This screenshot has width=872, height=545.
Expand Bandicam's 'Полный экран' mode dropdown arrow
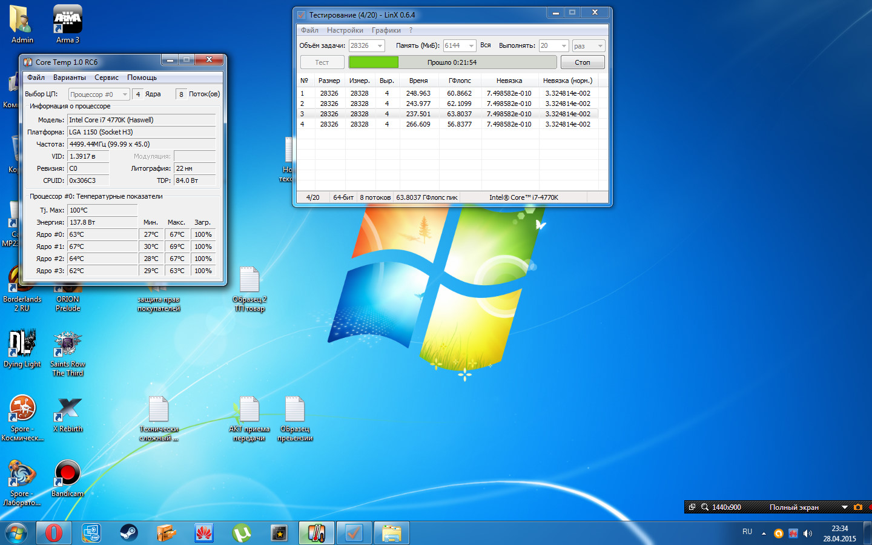844,507
